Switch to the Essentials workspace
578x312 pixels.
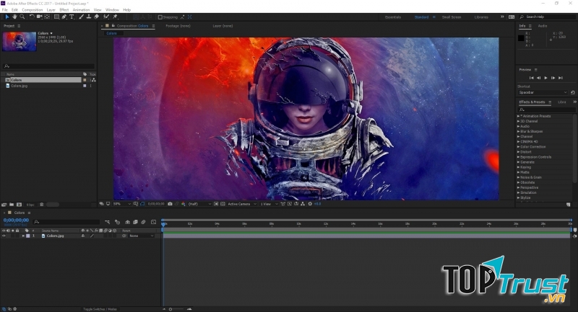pos(393,17)
